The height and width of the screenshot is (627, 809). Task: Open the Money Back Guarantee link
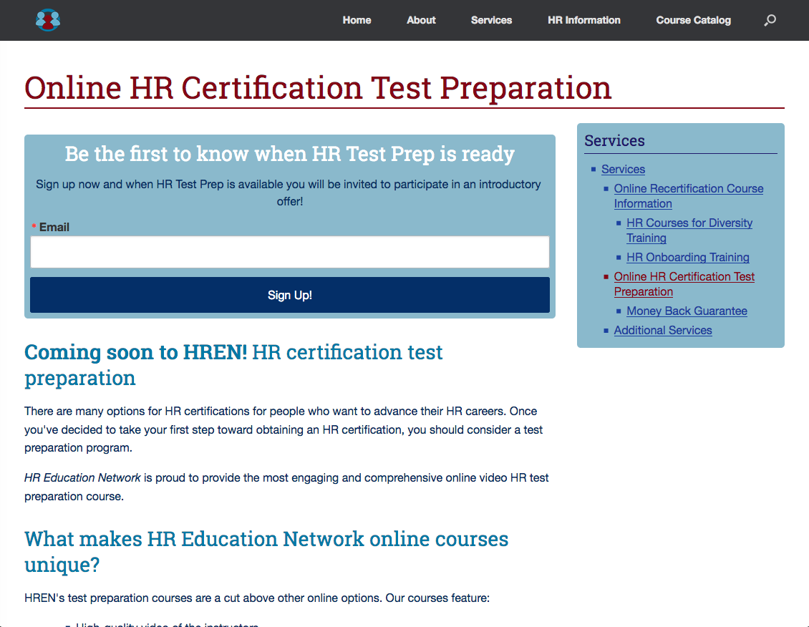(687, 311)
